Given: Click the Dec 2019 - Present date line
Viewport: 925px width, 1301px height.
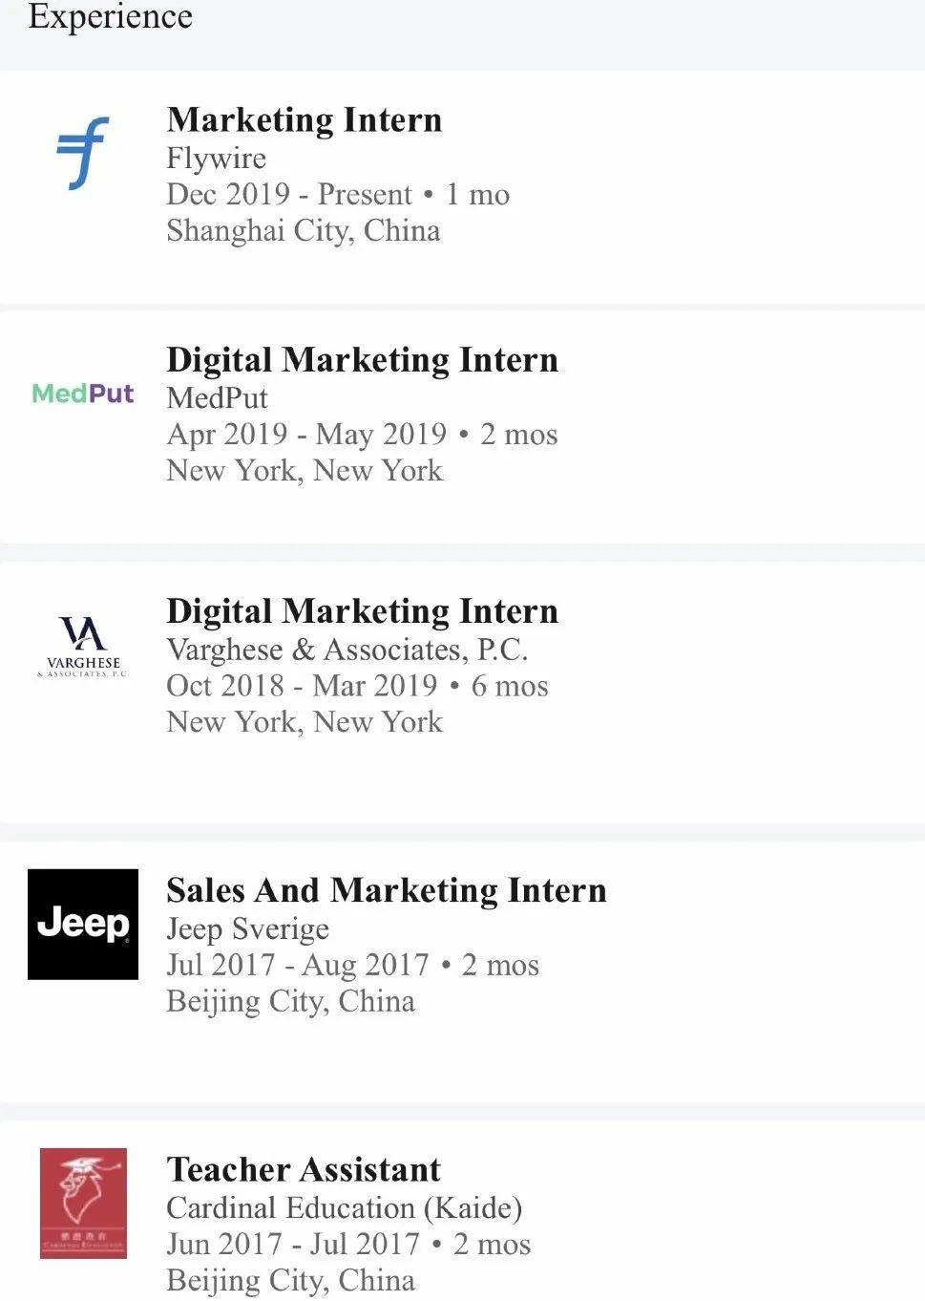Looking at the screenshot, I should coord(338,195).
